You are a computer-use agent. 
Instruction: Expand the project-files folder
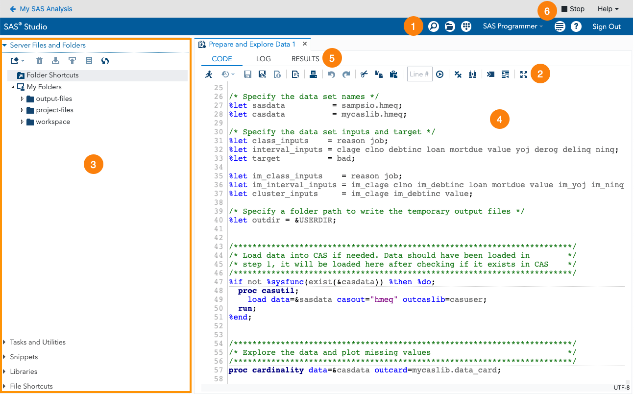pyautogui.click(x=22, y=110)
